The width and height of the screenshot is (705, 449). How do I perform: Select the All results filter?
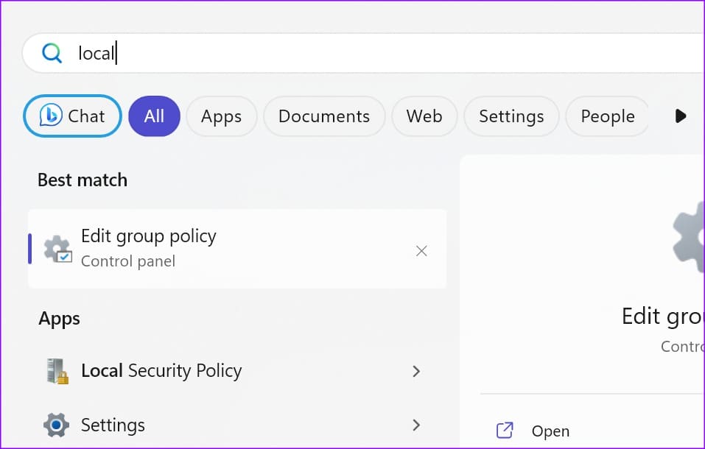coord(154,116)
